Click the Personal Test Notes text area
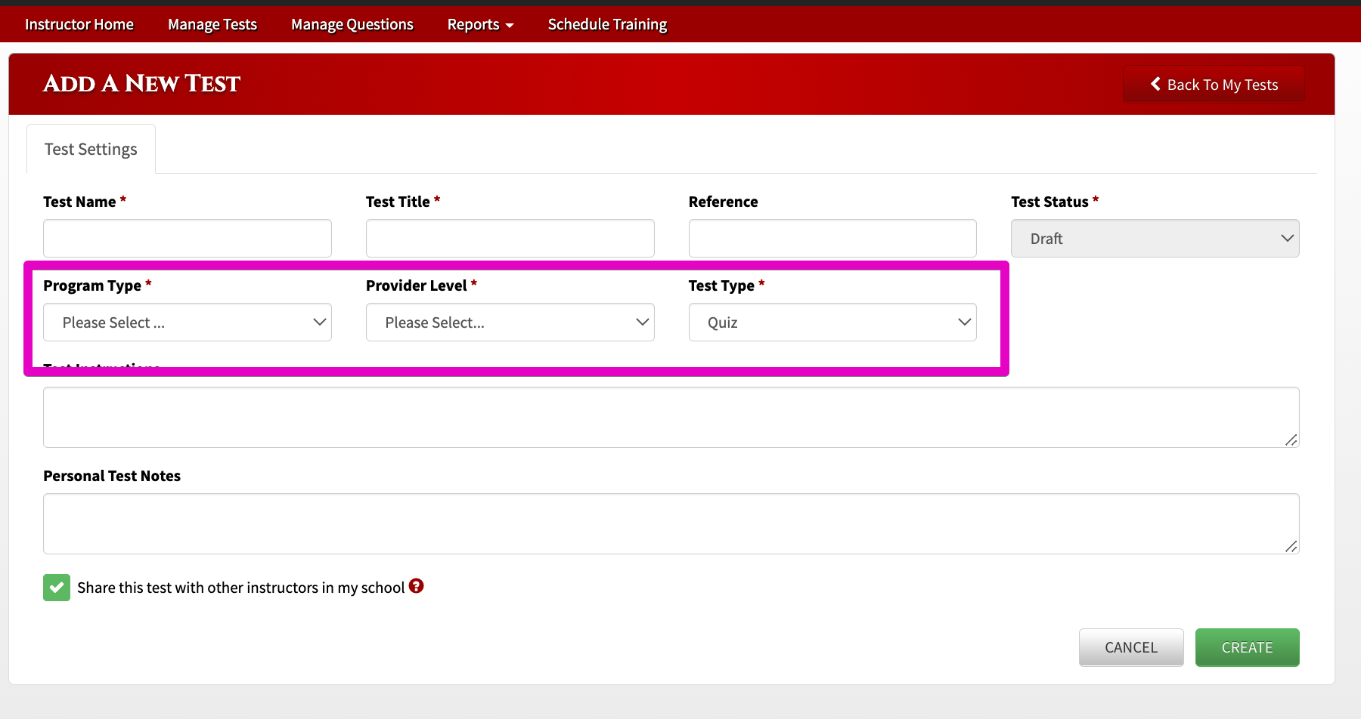1361x719 pixels. click(671, 523)
